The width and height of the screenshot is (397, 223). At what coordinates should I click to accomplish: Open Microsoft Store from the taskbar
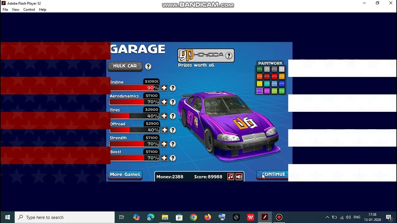coord(179,217)
